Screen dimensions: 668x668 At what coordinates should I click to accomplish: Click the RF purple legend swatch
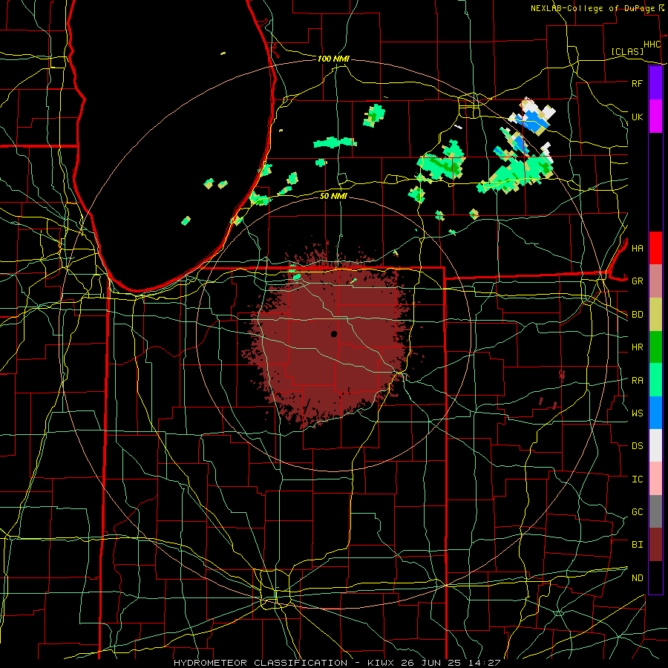pos(655,83)
